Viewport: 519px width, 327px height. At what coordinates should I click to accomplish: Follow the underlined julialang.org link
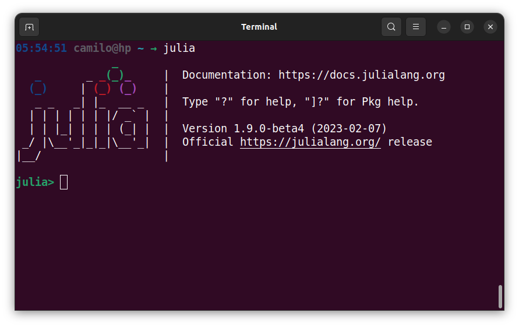pos(310,142)
